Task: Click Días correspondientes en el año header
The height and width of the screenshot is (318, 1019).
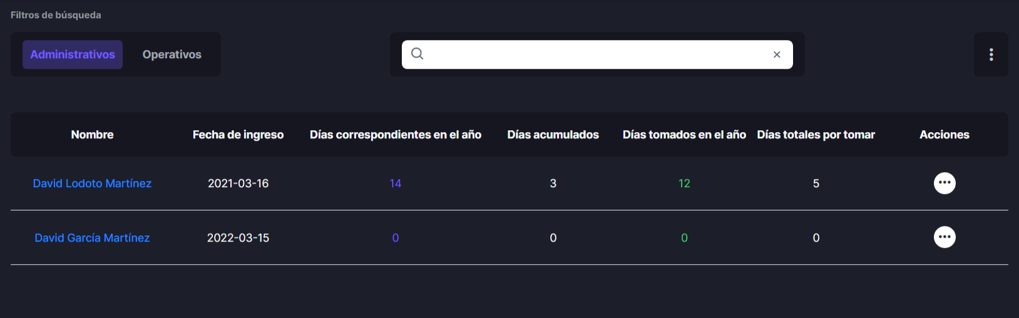Action: tap(396, 135)
